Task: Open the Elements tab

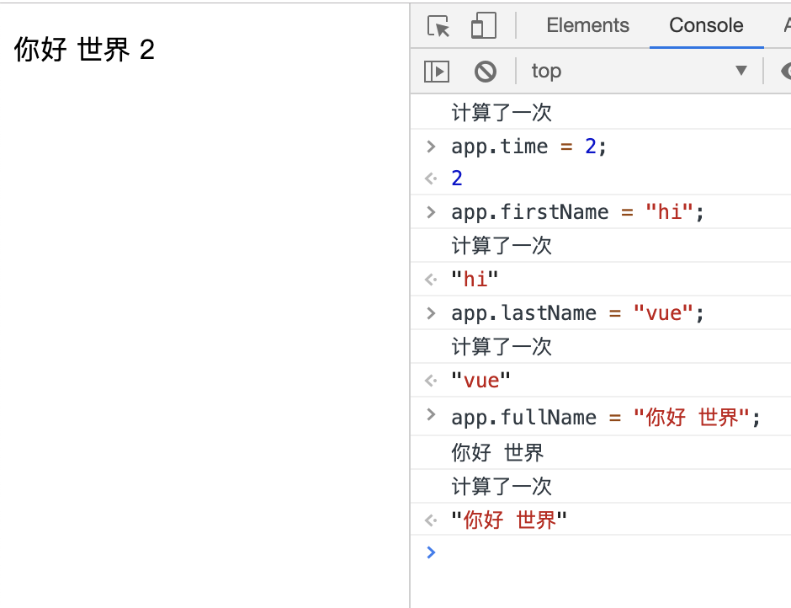Action: tap(587, 25)
